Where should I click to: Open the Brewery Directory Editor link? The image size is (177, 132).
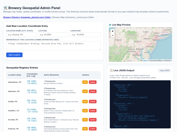tap(27, 17)
